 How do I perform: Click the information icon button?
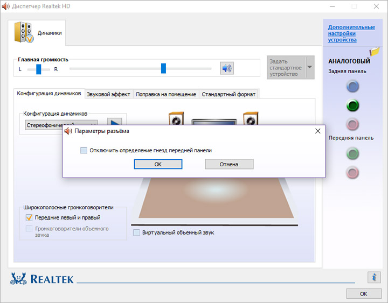[x=374, y=277]
